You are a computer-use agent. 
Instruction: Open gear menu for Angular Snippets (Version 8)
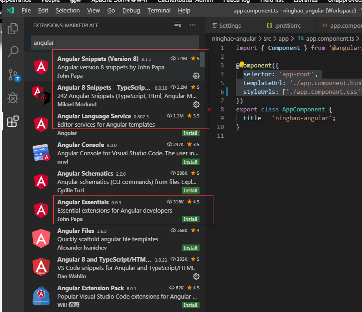point(196,76)
